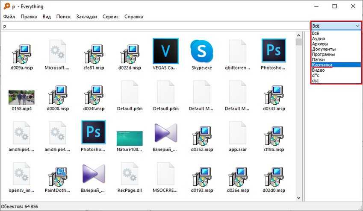Open the Файл menu
Image resolution: width=363 pixels, height=211 pixels.
(x=9, y=17)
